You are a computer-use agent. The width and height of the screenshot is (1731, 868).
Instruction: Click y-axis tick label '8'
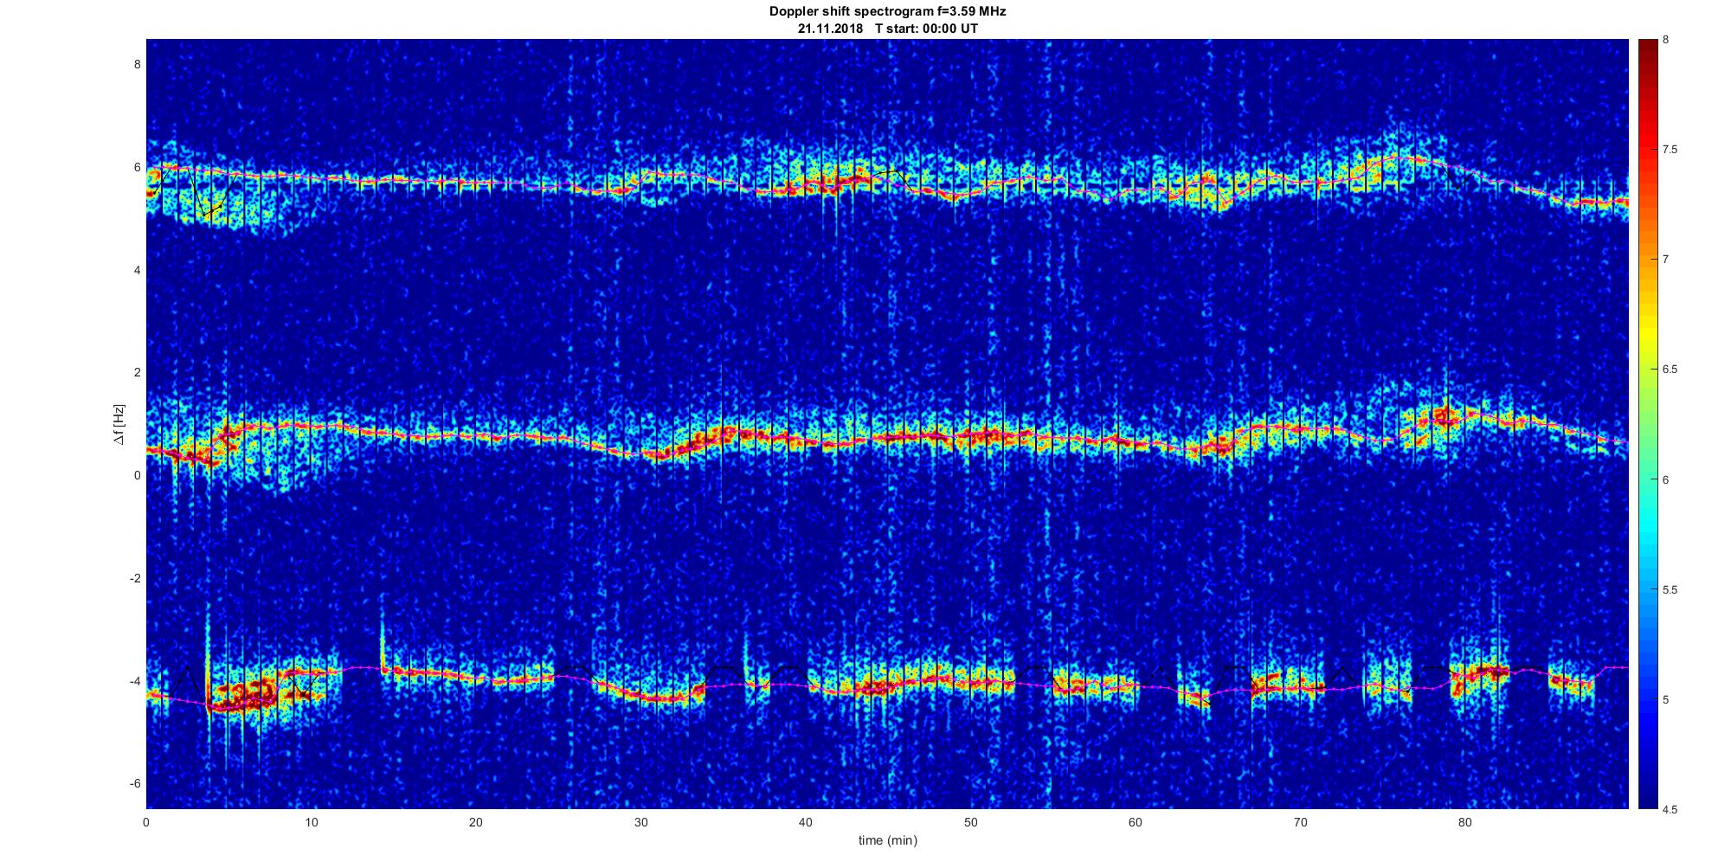click(137, 64)
